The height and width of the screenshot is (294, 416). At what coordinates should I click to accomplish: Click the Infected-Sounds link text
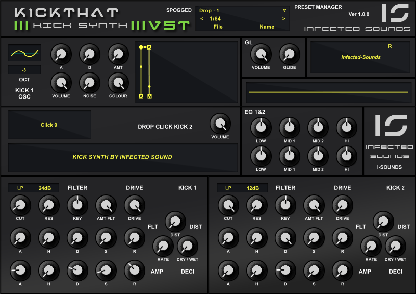pyautogui.click(x=361, y=57)
